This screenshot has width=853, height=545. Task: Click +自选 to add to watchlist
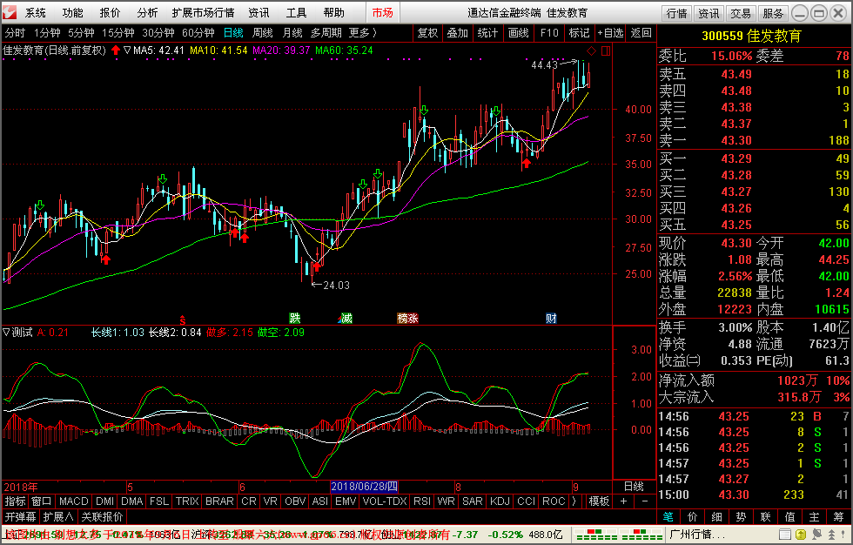click(x=610, y=32)
